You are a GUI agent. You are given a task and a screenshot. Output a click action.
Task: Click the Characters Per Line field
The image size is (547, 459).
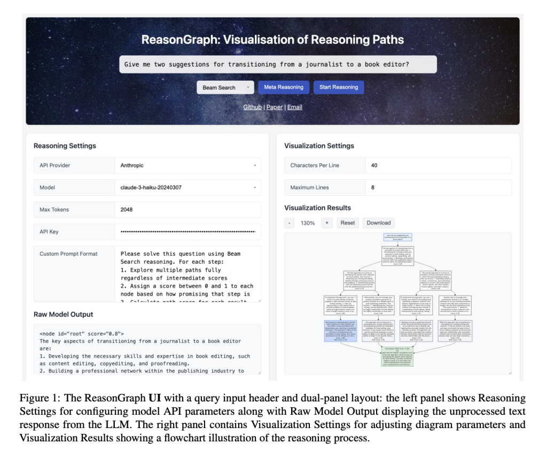coord(439,165)
